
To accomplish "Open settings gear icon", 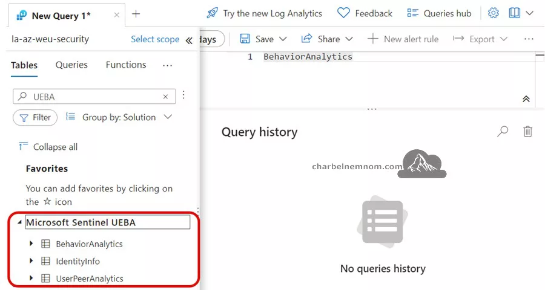I will [x=493, y=13].
